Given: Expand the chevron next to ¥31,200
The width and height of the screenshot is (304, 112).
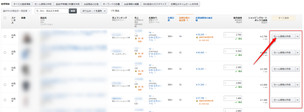Looking at the screenshot, I should (206, 85).
